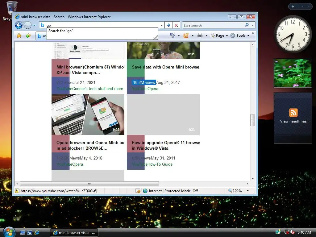Launch Internet Explorer from quick launch
This screenshot has width=316, height=237.
(37, 233)
